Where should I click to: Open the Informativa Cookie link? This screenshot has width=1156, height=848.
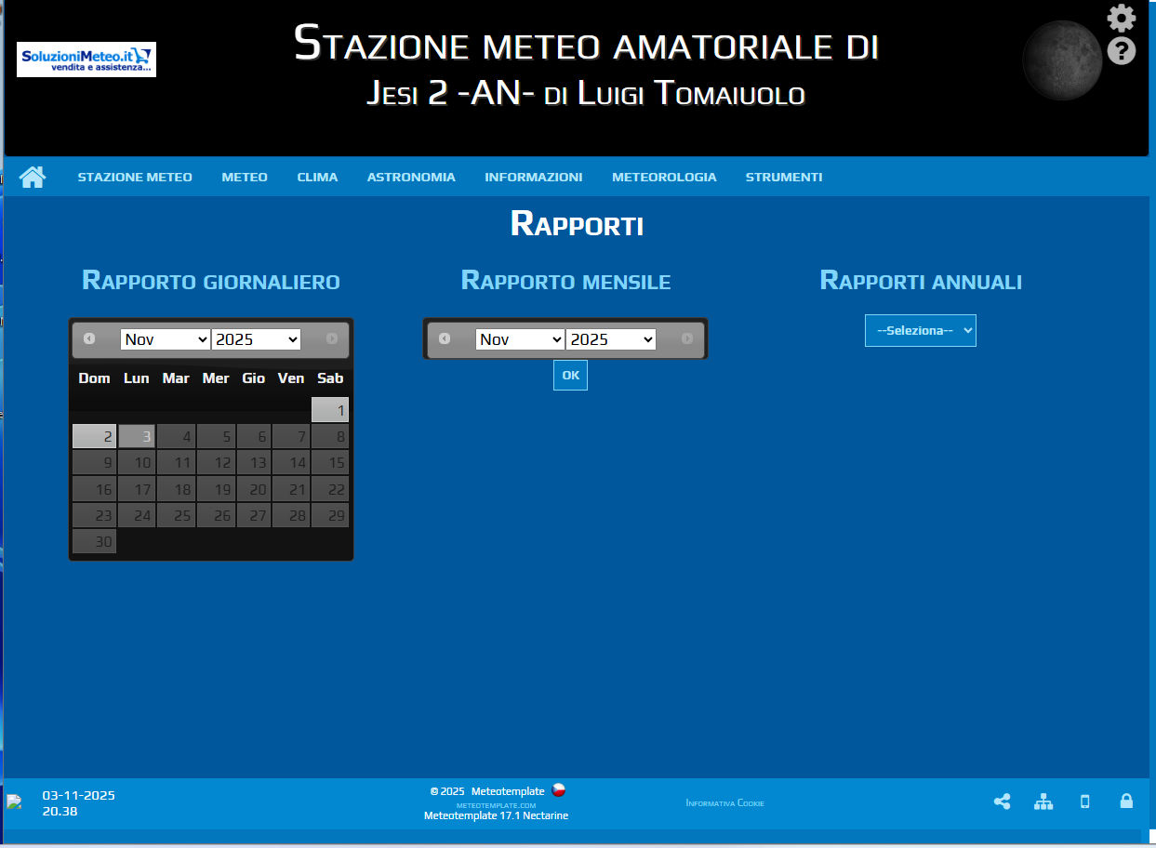coord(724,803)
